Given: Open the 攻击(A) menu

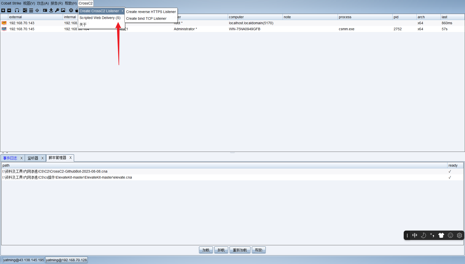Looking at the screenshot, I should [43, 3].
